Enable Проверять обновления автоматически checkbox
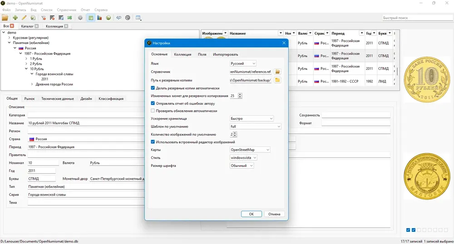This screenshot has width=454, height=244. (x=153, y=111)
